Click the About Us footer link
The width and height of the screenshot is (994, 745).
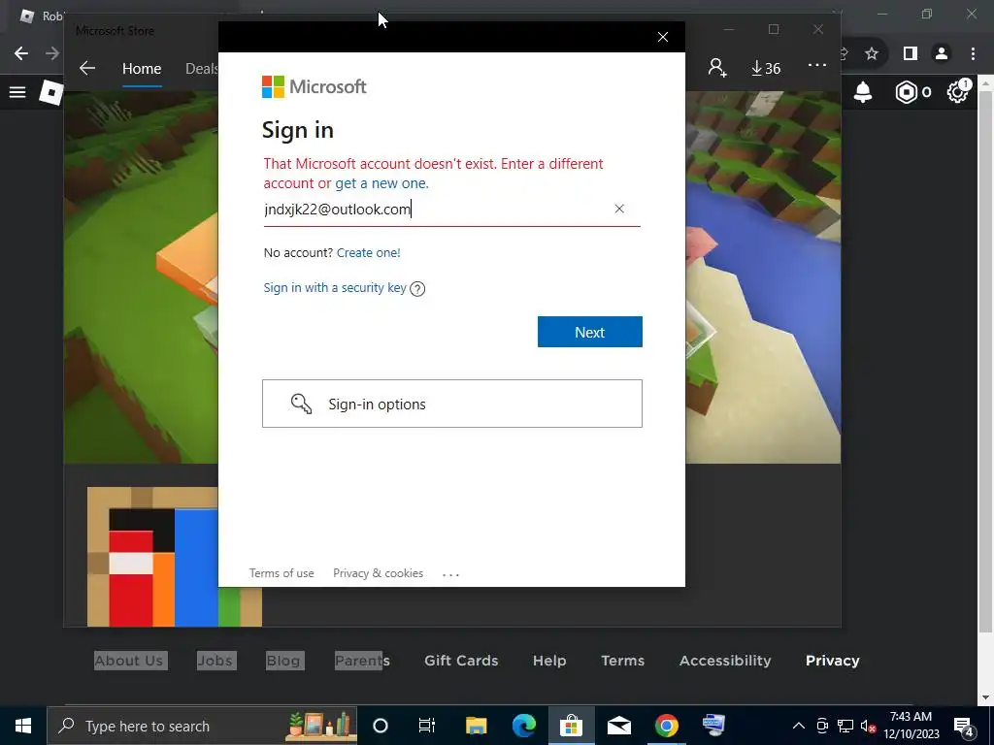[129, 660]
